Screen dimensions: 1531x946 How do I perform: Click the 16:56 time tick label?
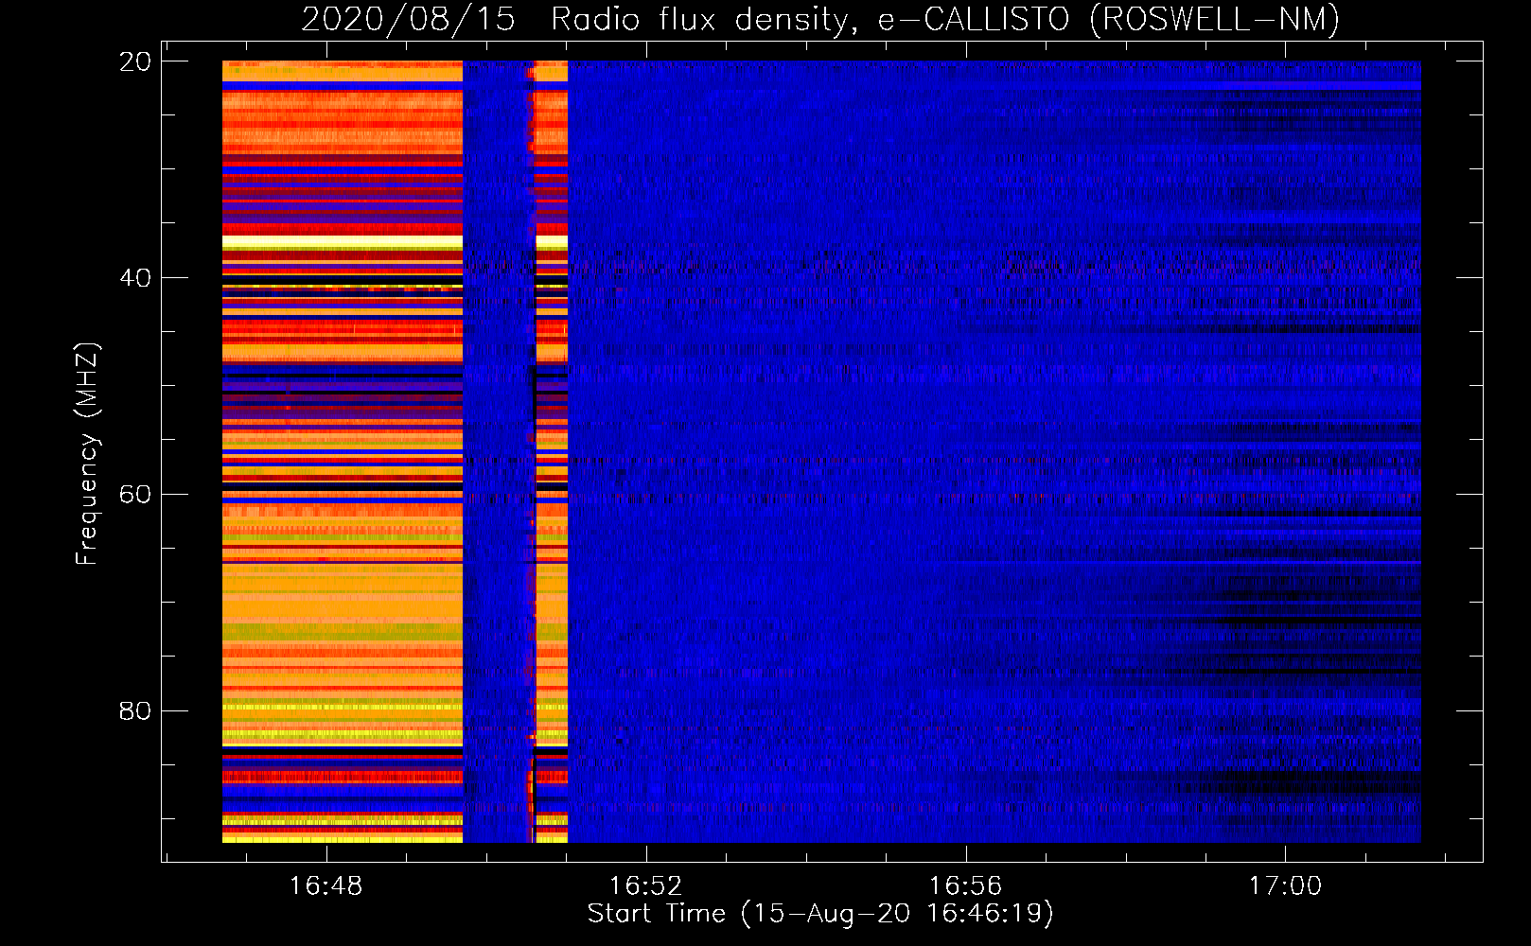[x=965, y=886]
